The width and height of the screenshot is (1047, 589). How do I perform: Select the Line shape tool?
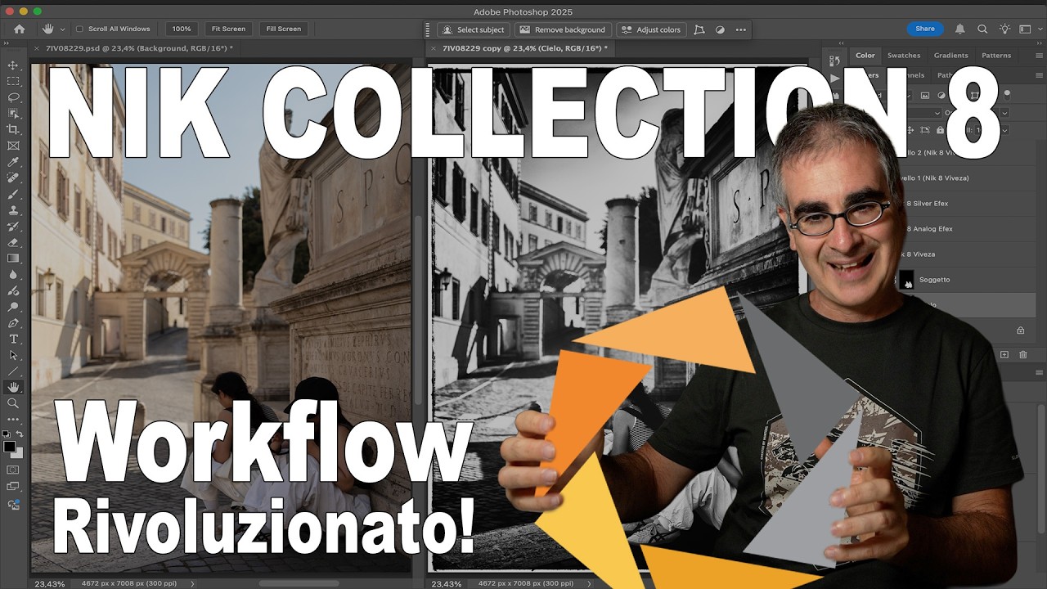(13, 371)
